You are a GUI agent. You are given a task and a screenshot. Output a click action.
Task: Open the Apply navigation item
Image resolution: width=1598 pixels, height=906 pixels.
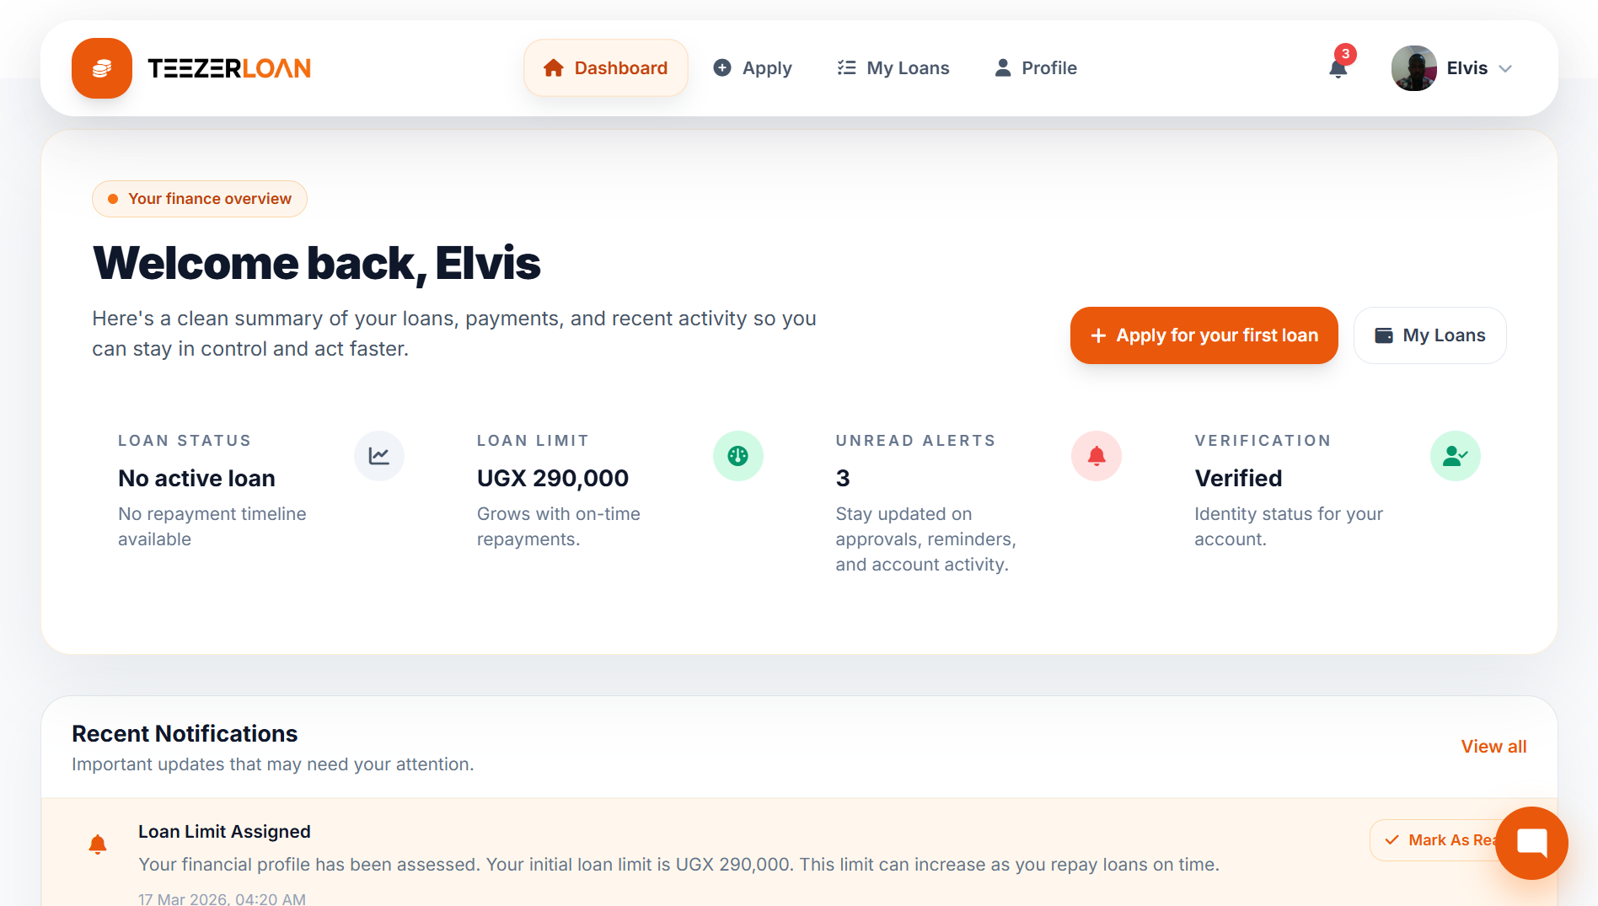pos(753,68)
